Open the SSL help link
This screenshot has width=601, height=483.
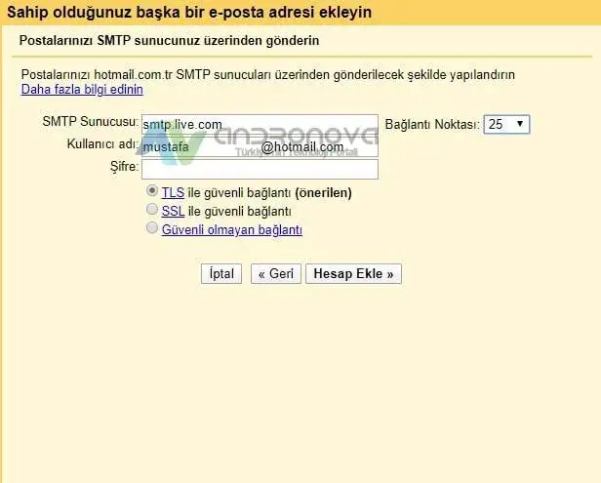pos(173,211)
